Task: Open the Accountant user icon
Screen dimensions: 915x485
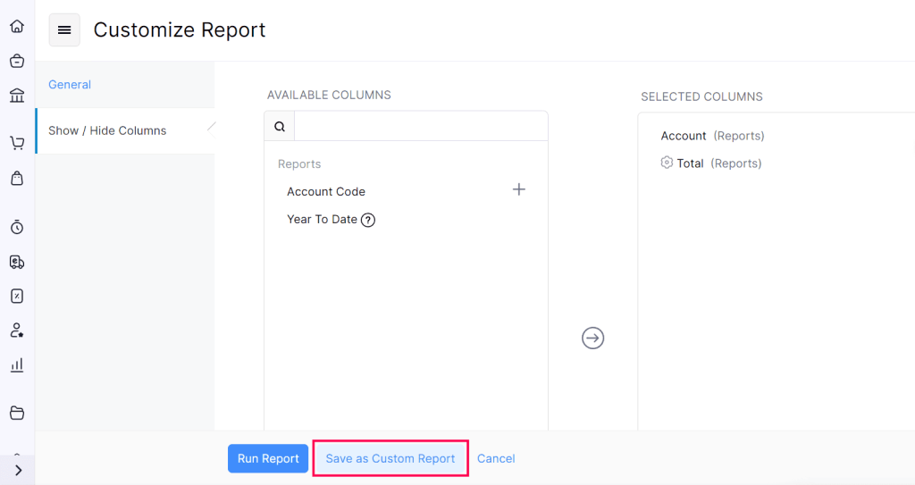Action: (x=17, y=330)
